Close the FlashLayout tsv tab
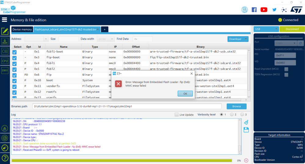Screen dimensions: 305x164 pyautogui.click(x=98, y=30)
